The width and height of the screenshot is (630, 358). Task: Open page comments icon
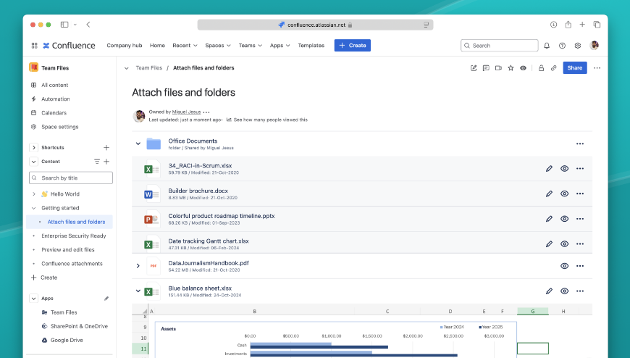click(486, 68)
